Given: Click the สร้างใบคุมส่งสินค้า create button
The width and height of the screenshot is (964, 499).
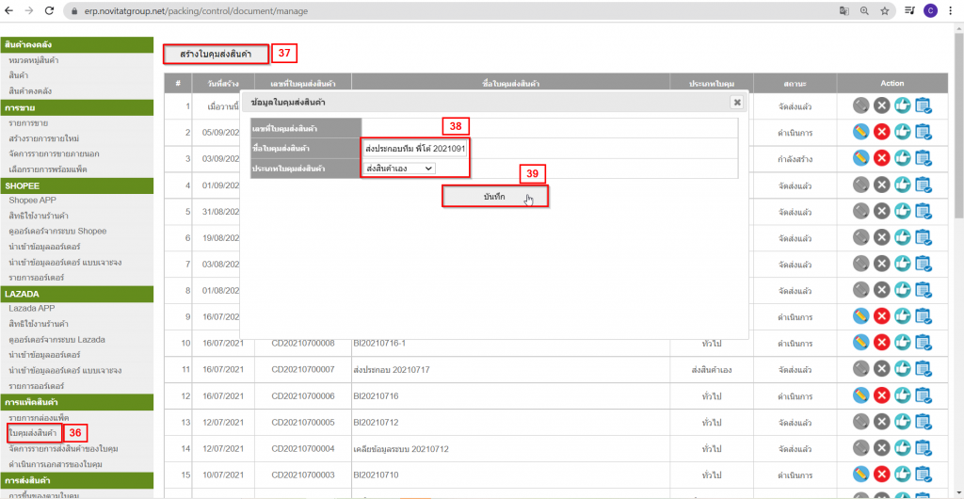Looking at the screenshot, I should pyautogui.click(x=216, y=54).
